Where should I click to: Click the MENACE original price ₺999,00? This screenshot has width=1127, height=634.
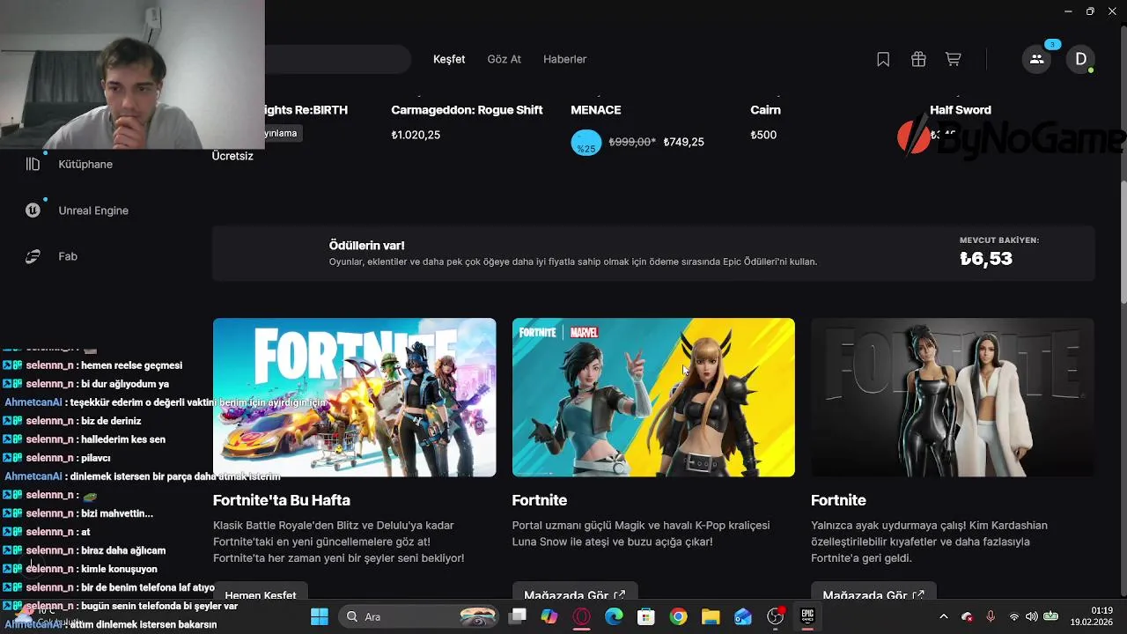[630, 142]
